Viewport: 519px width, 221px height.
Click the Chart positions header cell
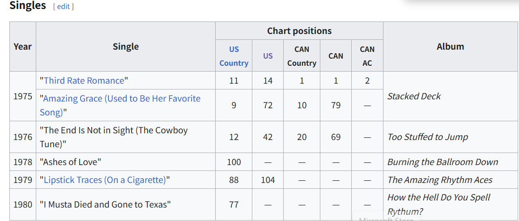(x=299, y=31)
